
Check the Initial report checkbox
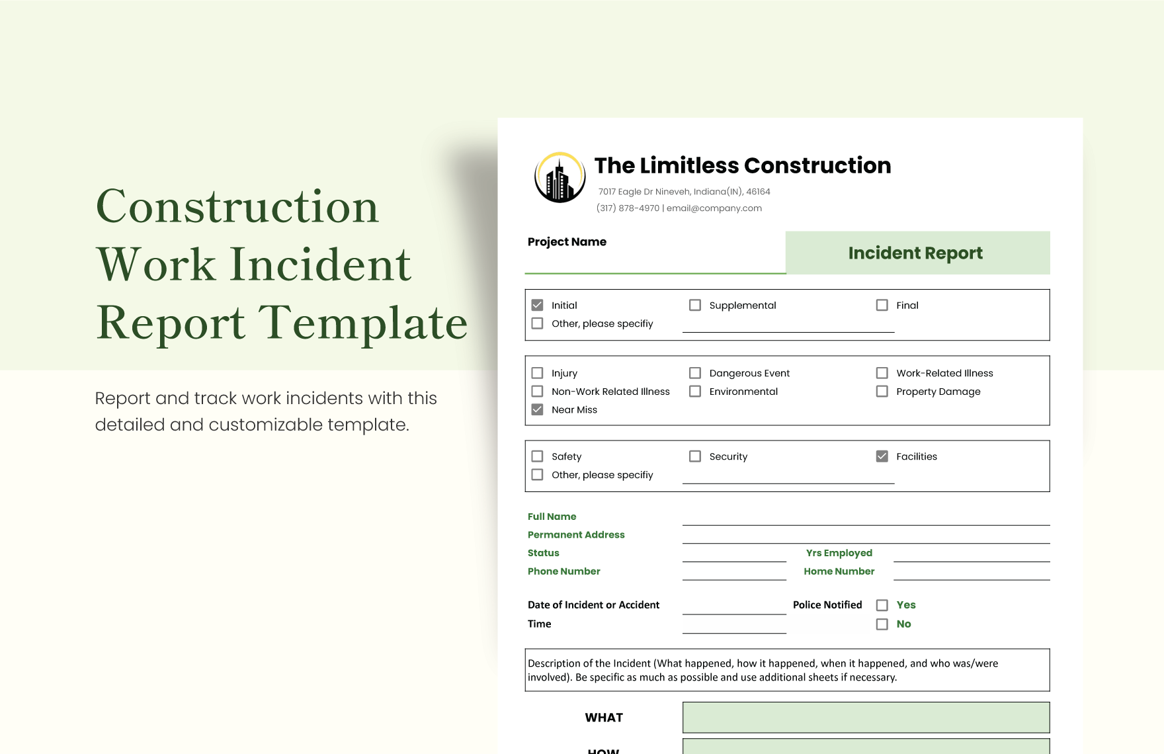click(537, 305)
